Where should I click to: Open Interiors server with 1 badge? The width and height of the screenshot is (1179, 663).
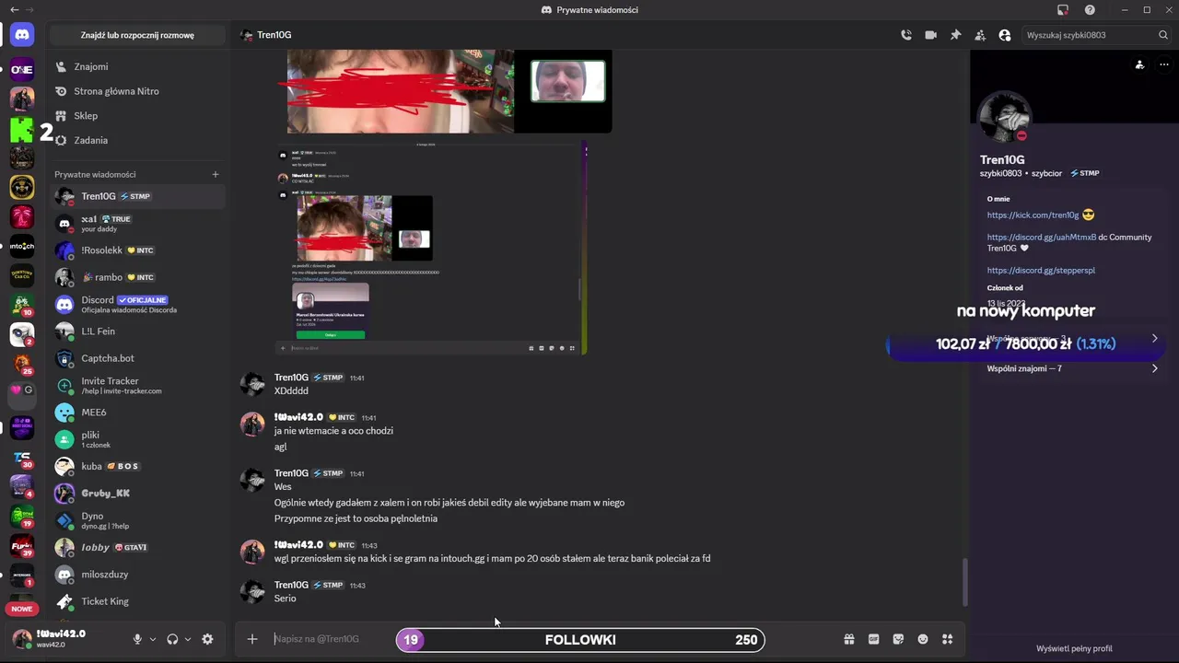point(22,576)
